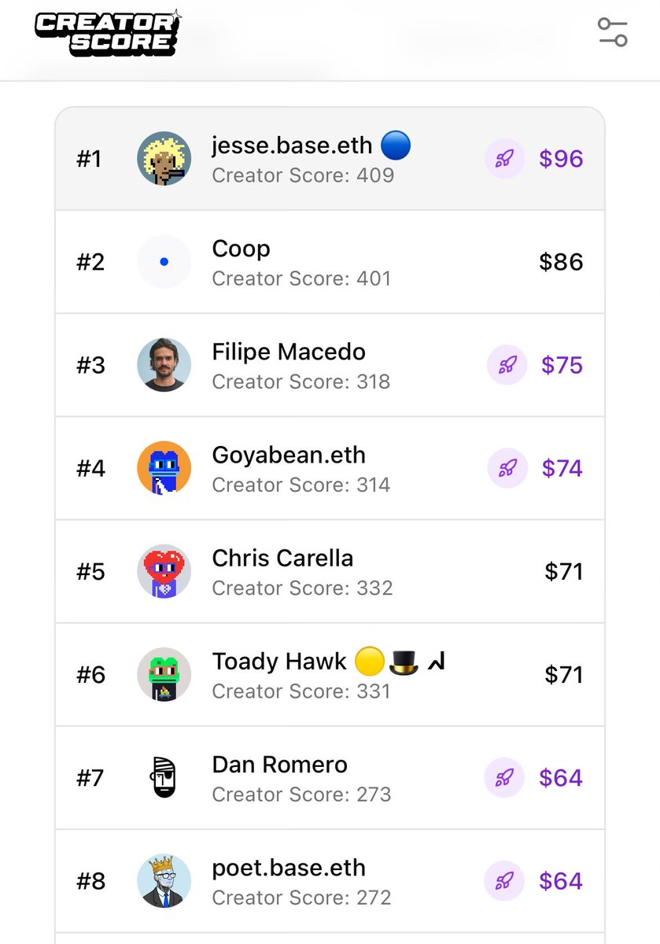Select the Chris Carella name

(282, 559)
